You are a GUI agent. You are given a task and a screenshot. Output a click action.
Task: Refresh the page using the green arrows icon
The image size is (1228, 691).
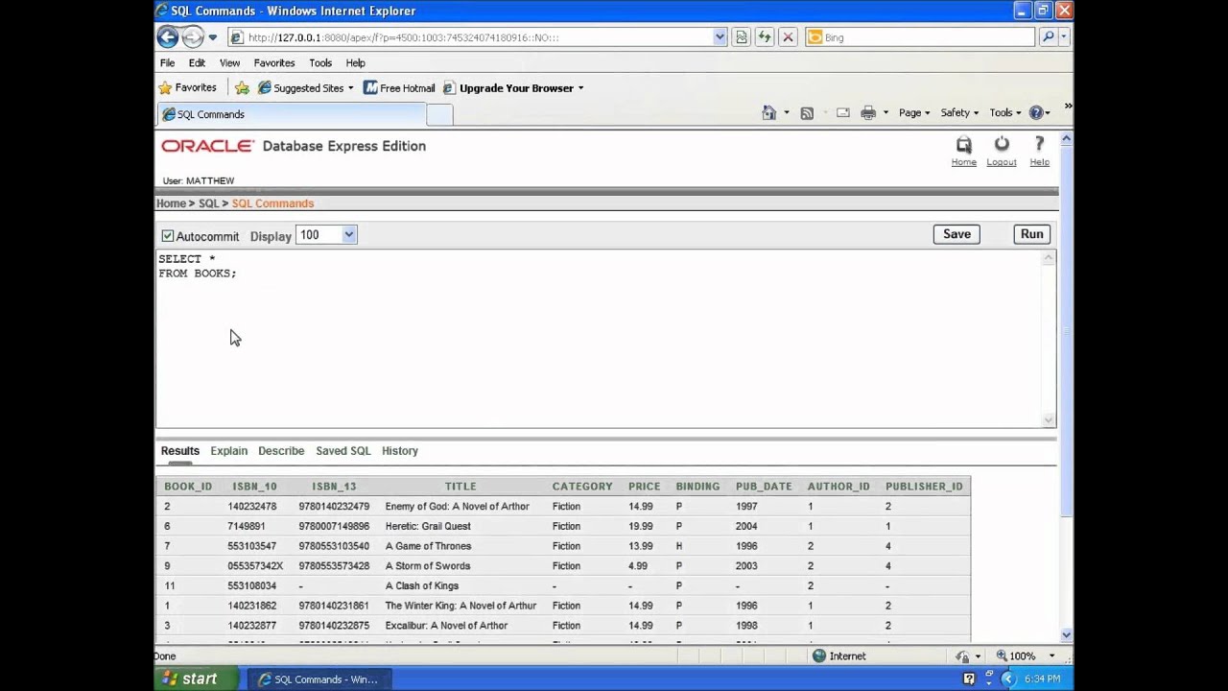pyautogui.click(x=765, y=37)
